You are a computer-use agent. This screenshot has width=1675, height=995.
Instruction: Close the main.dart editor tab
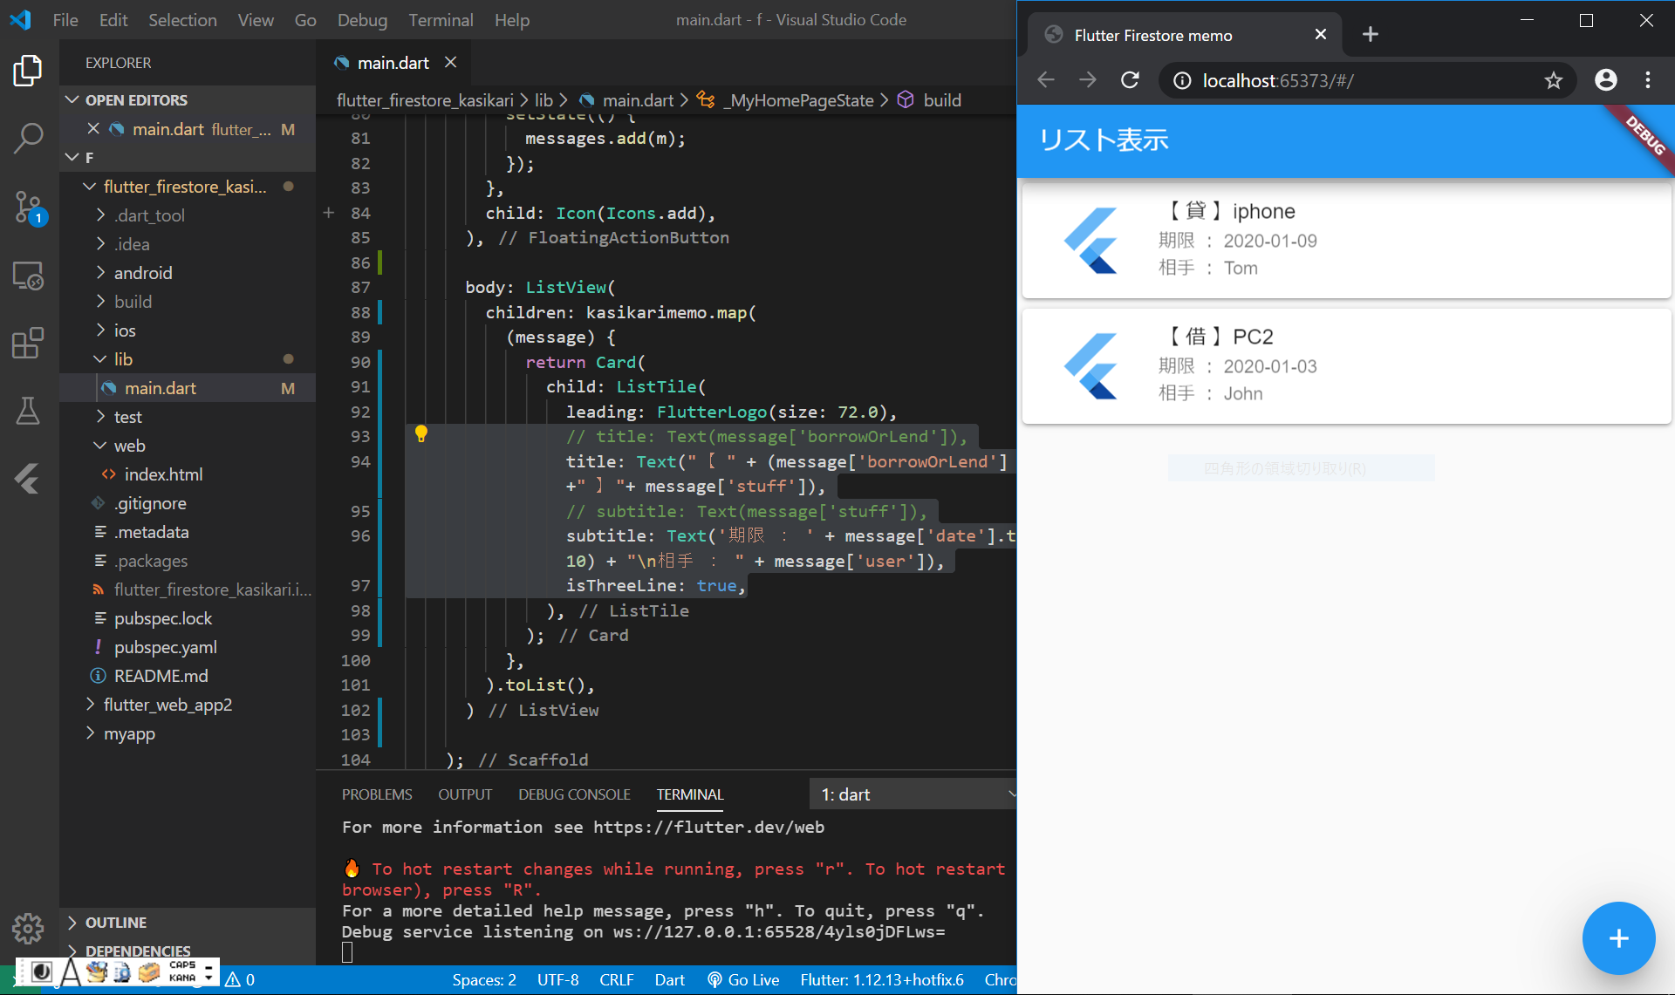450,62
